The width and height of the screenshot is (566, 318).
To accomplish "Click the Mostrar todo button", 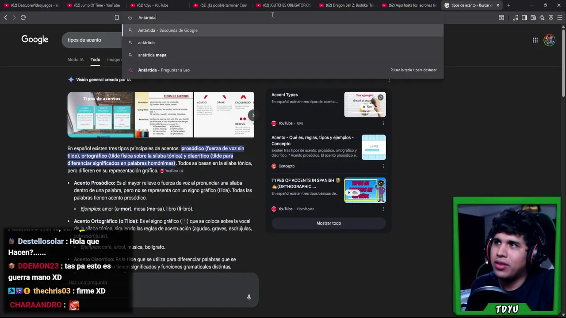I will (329, 223).
